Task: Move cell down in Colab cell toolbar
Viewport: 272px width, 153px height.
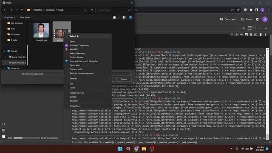Action: click(x=237, y=35)
